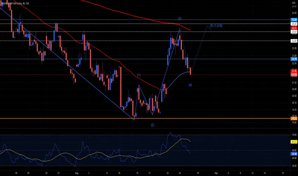The height and width of the screenshot is (176, 298).
Task: Click the 20.10 price axis label
Action: tap(294, 103)
